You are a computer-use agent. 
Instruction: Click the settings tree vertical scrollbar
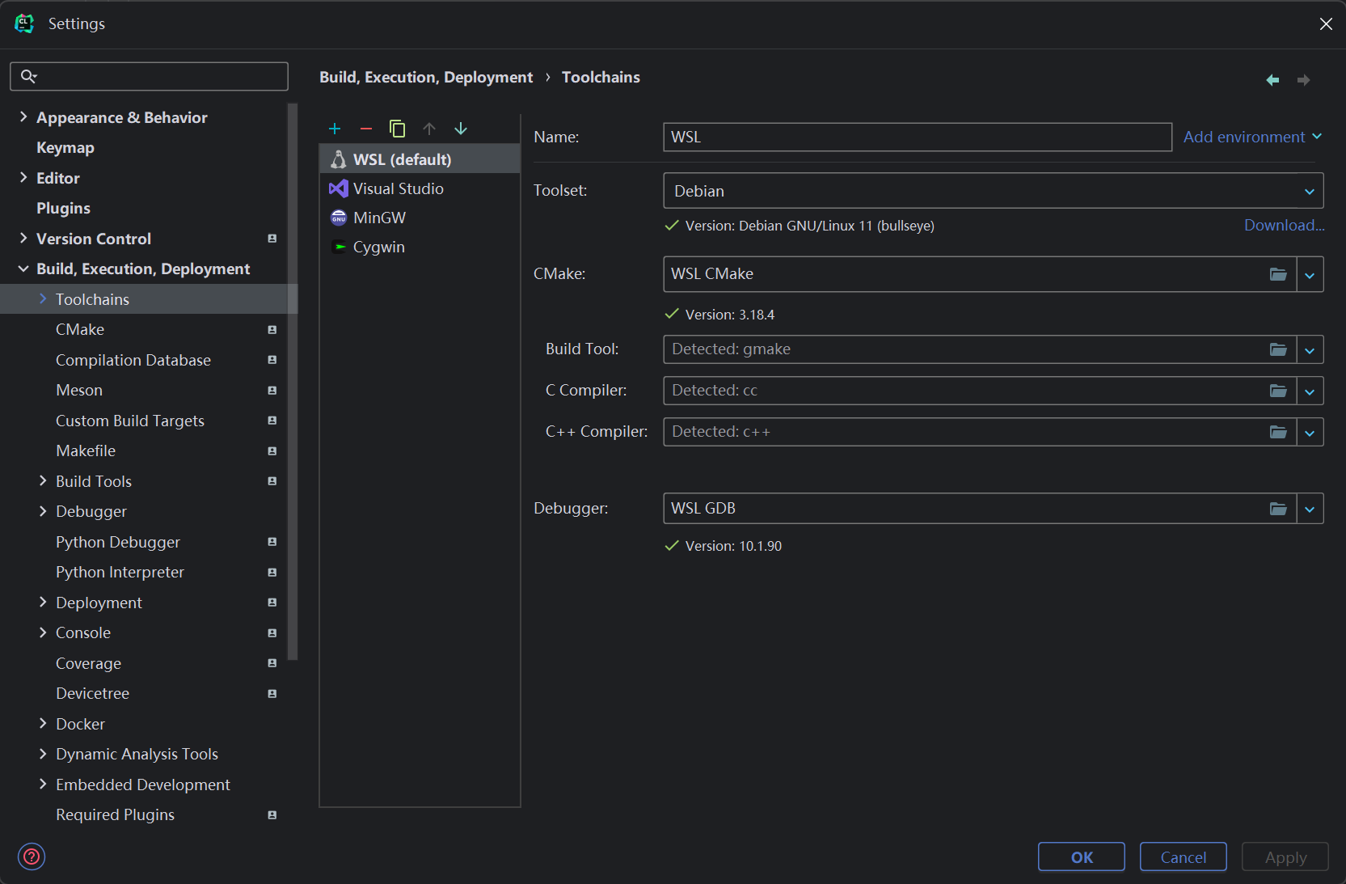click(293, 382)
